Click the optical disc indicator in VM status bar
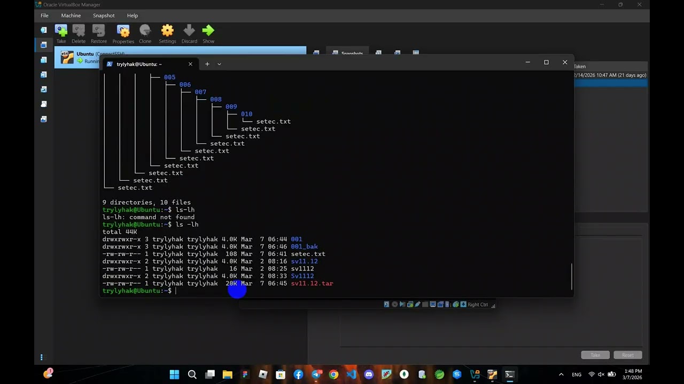The height and width of the screenshot is (384, 684). [x=394, y=305]
